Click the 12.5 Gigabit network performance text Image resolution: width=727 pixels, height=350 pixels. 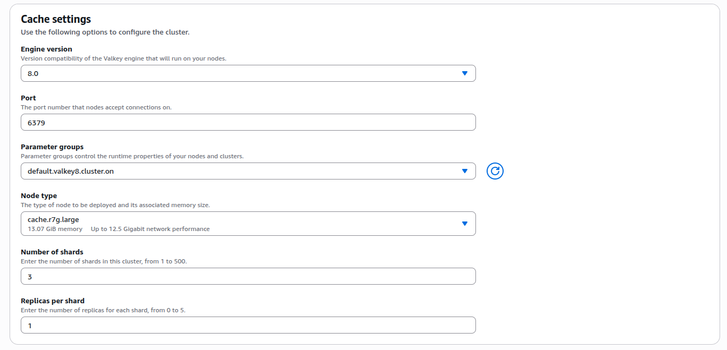150,229
